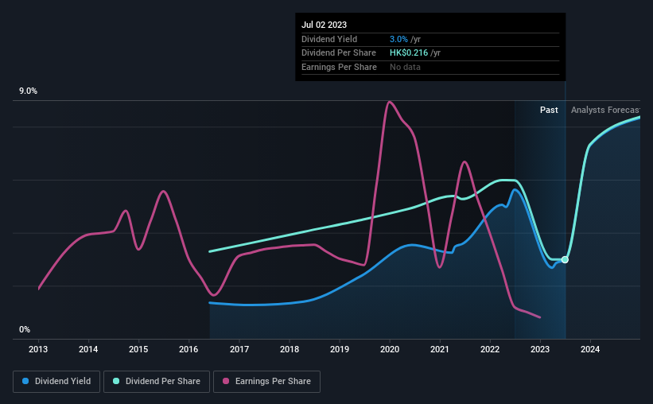The width and height of the screenshot is (653, 404).
Task: Click the 3.0% dividend yield value in tooltip
Action: (398, 39)
